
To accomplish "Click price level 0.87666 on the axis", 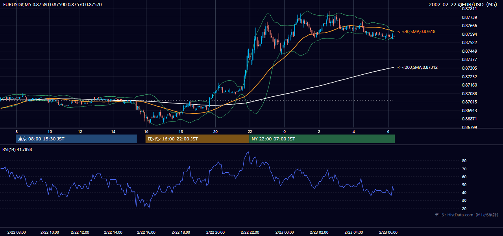I will pyautogui.click(x=469, y=26).
